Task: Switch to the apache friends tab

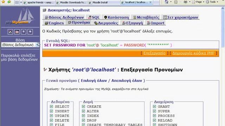Action: (x=39, y=2)
